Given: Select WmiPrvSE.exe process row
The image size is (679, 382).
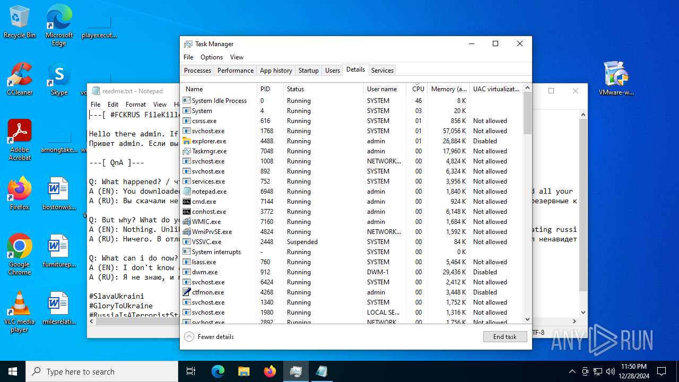Looking at the screenshot, I should click(x=353, y=232).
